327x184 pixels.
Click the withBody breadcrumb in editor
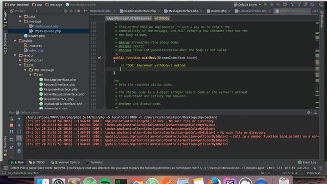162,18
